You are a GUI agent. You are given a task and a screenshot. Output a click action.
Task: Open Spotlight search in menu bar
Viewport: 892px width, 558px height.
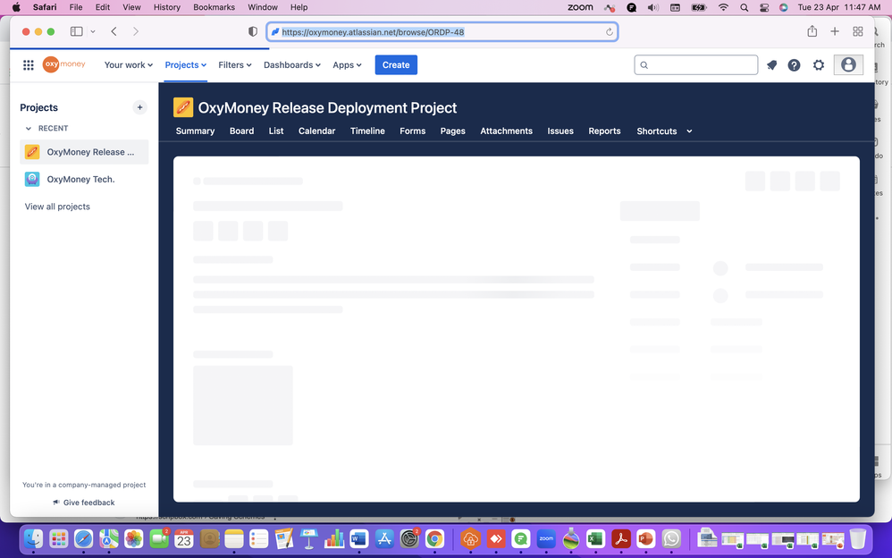coord(745,7)
